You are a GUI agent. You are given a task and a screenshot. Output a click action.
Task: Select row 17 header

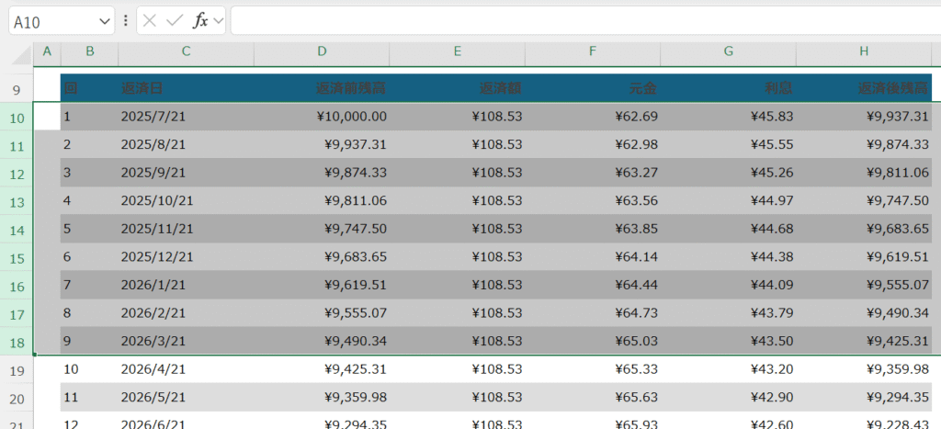(17, 314)
